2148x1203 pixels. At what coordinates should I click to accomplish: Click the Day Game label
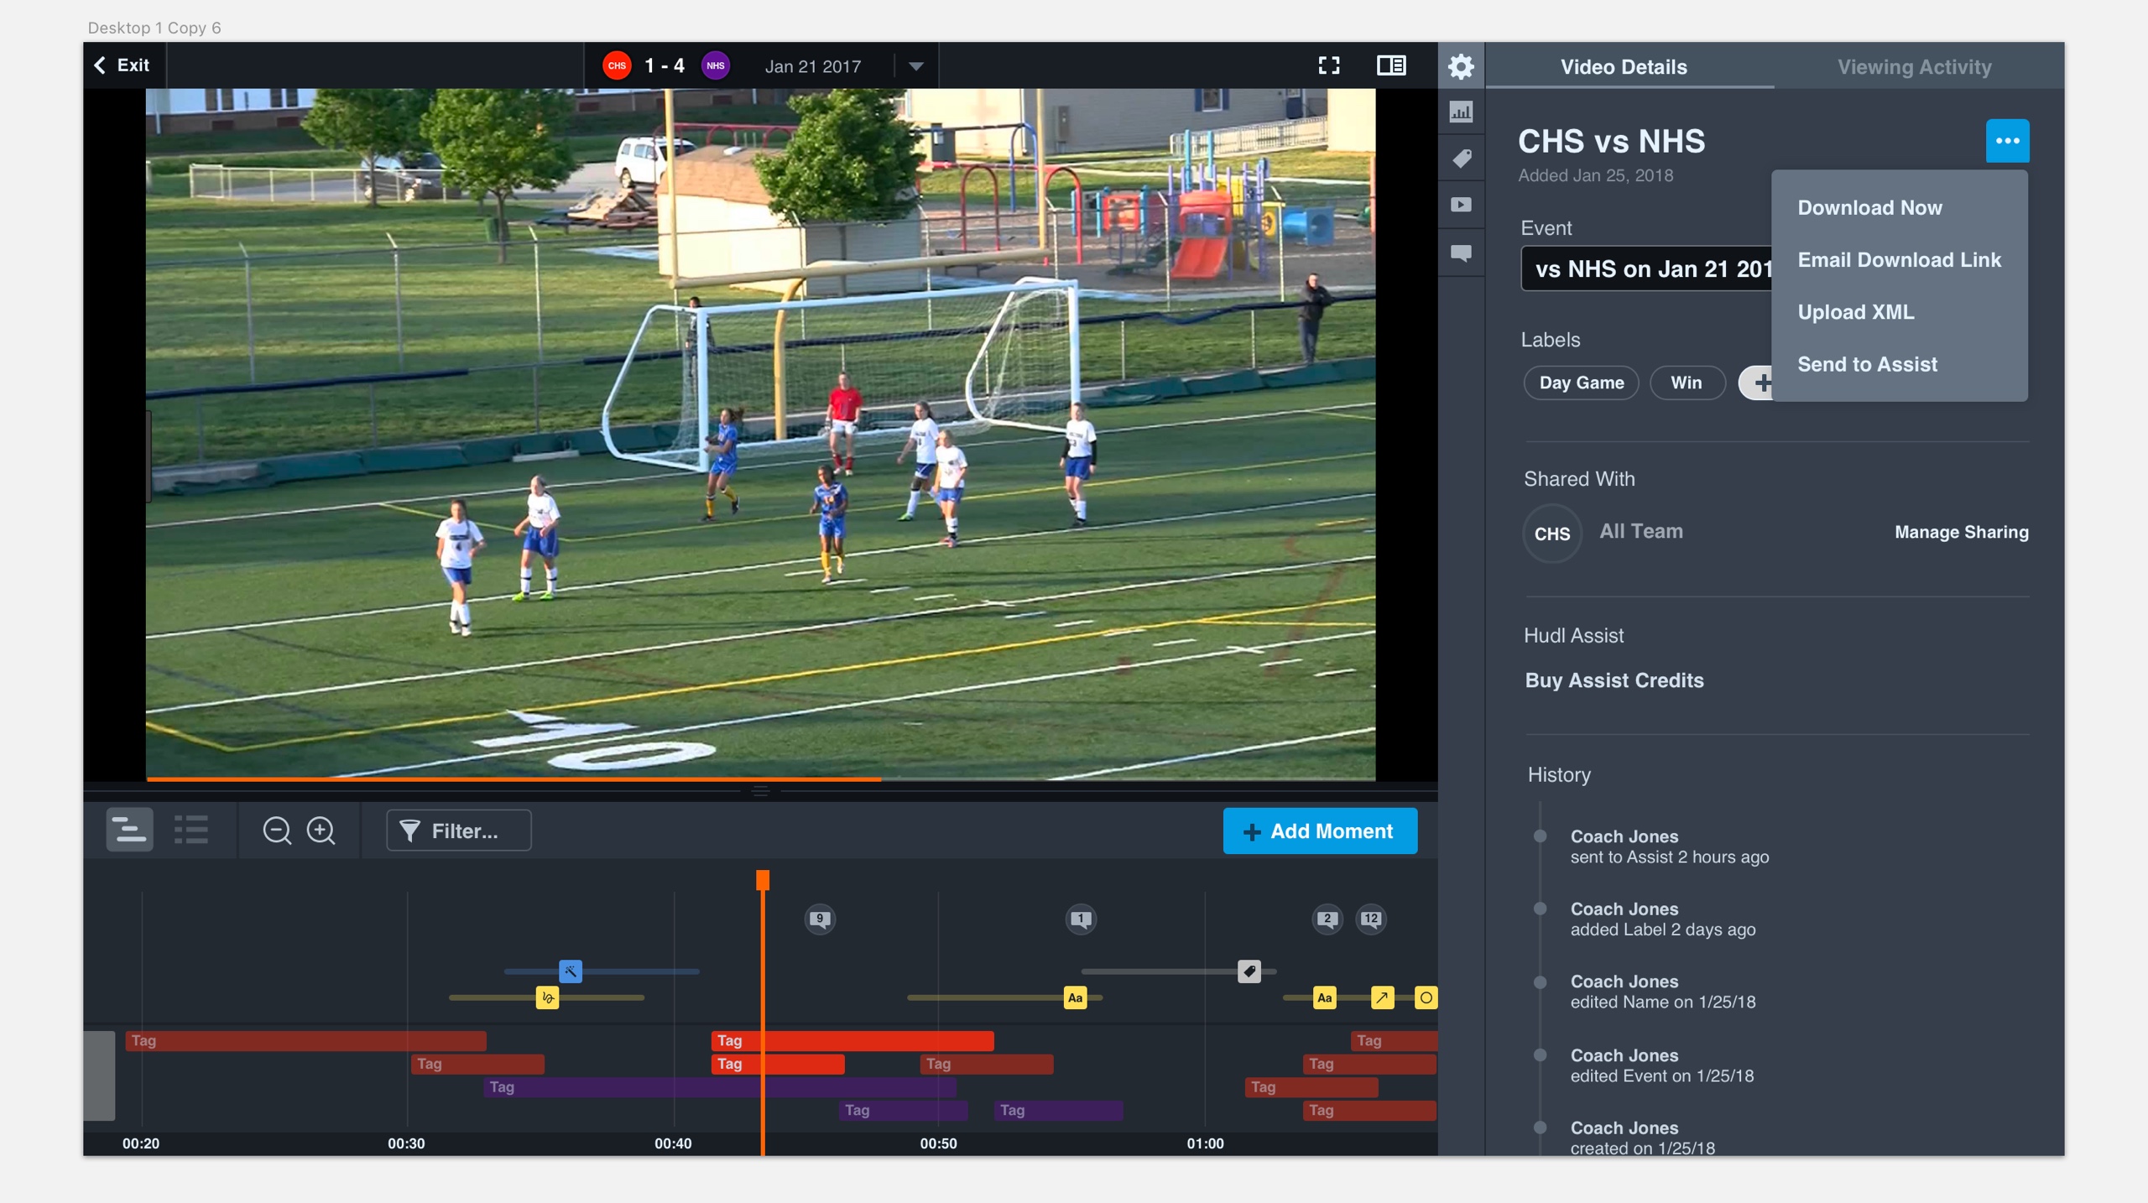pyautogui.click(x=1581, y=383)
